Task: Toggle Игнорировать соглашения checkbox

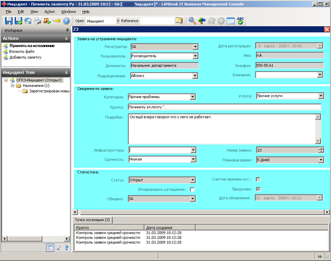Action: [192, 190]
